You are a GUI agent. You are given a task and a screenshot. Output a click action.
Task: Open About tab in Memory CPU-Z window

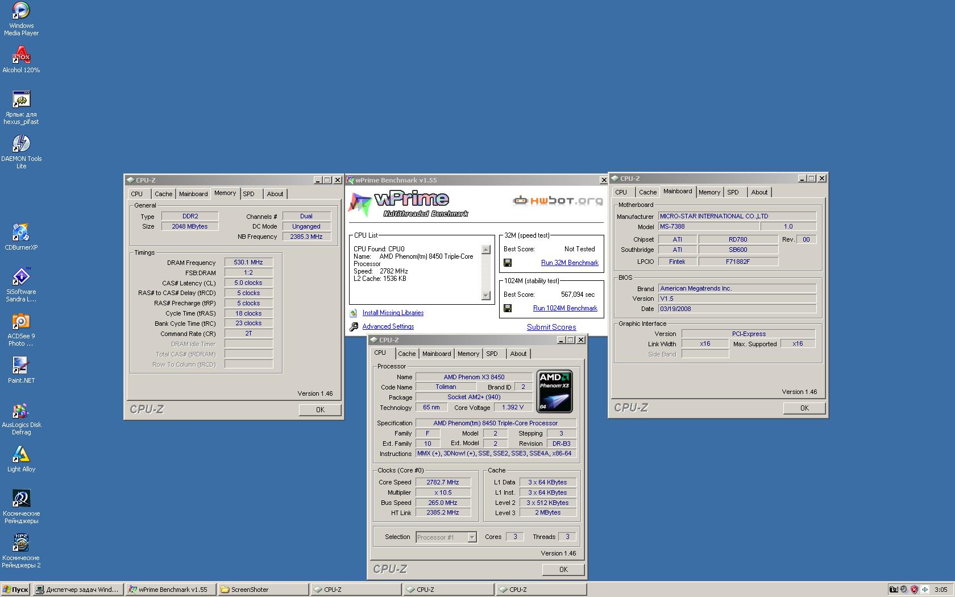pos(275,194)
